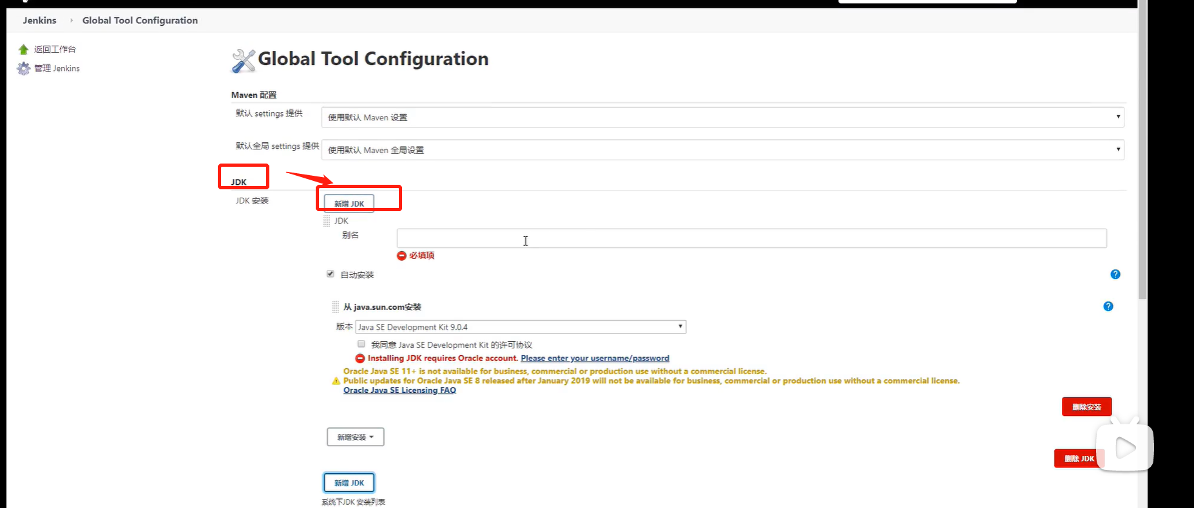The height and width of the screenshot is (508, 1194).
Task: Click drag handle beside JDK entry
Action: (x=327, y=221)
